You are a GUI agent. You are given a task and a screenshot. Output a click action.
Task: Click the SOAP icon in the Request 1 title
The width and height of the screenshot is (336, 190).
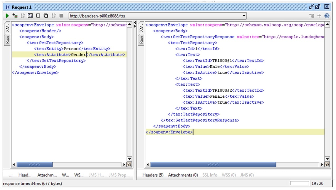point(7,7)
